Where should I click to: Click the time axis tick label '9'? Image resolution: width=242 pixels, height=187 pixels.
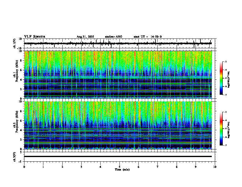[196, 167]
